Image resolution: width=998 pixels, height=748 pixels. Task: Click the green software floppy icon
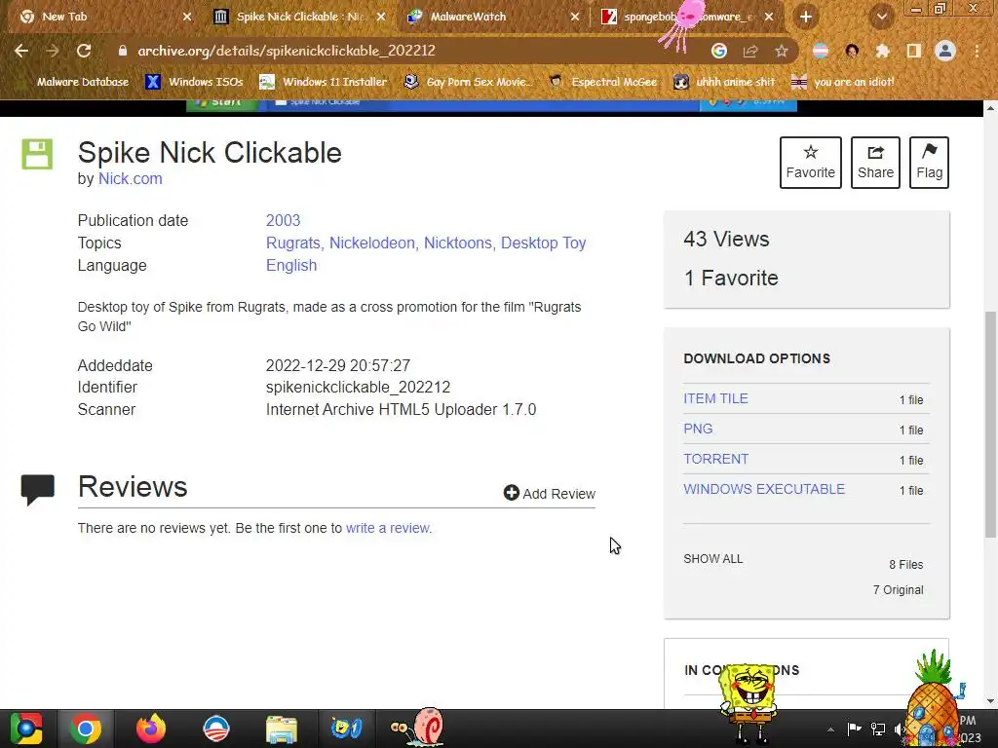pyautogui.click(x=37, y=154)
